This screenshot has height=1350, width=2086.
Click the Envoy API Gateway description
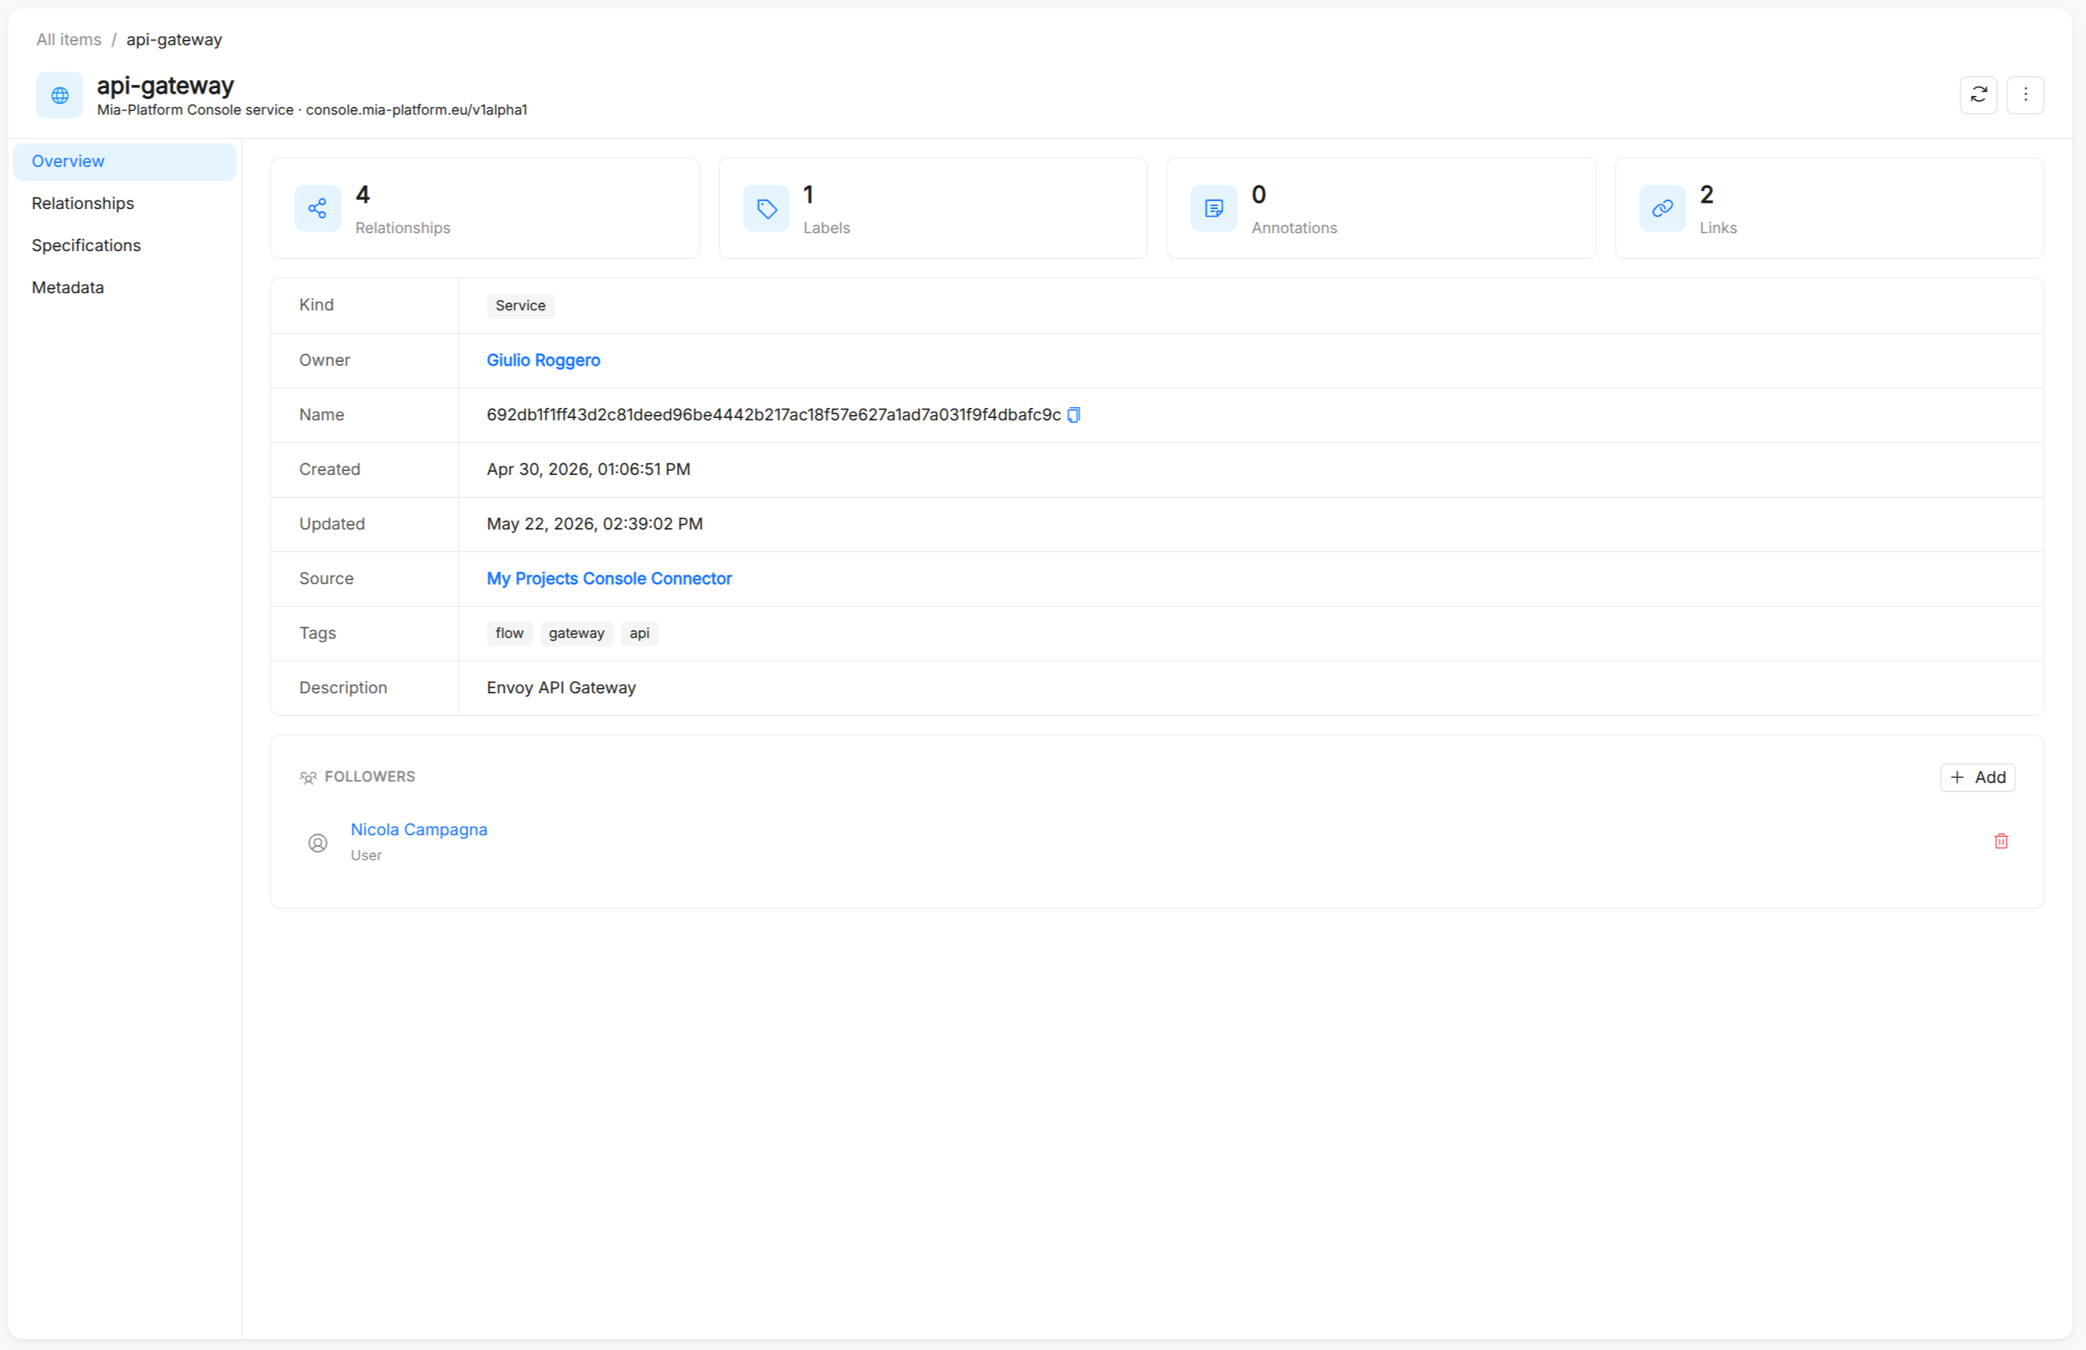click(x=561, y=688)
